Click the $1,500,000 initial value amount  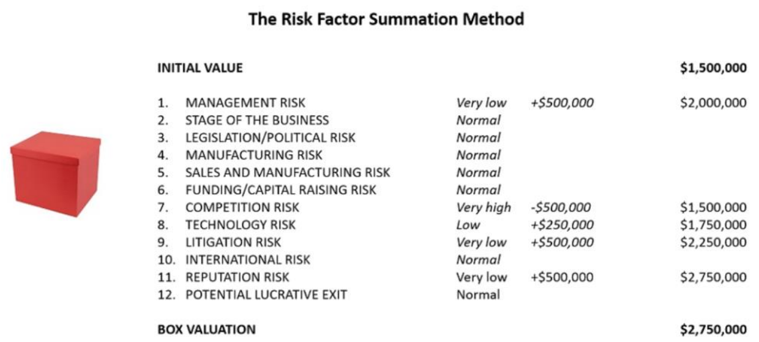(713, 68)
